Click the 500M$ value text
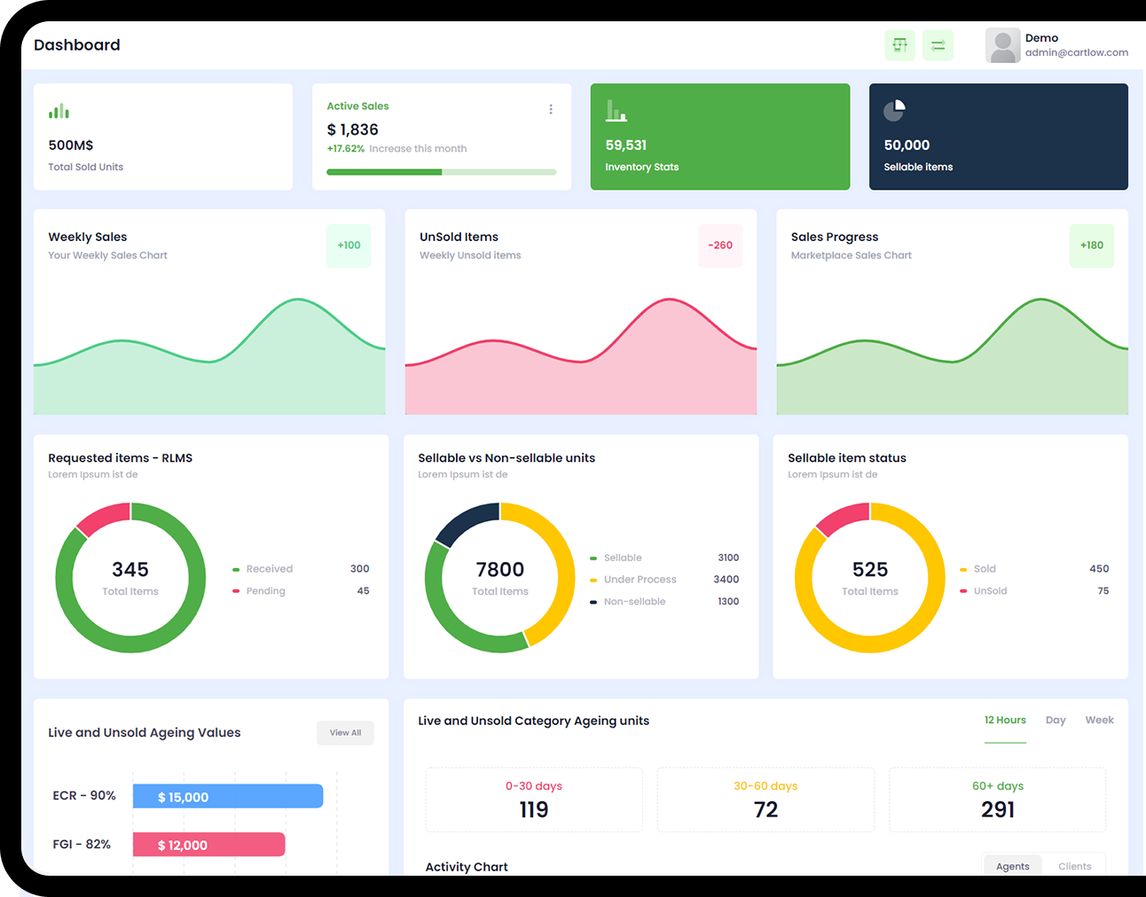 point(71,145)
